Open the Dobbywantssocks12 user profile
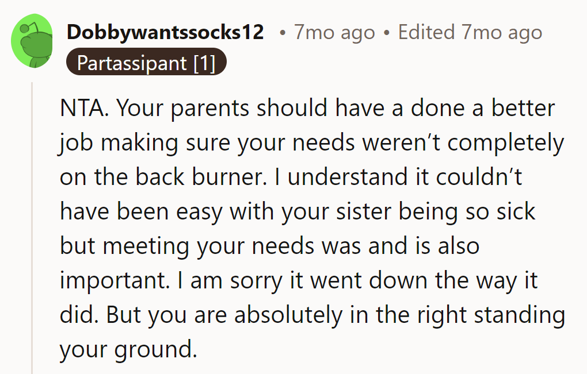The height and width of the screenshot is (374, 587). [165, 32]
